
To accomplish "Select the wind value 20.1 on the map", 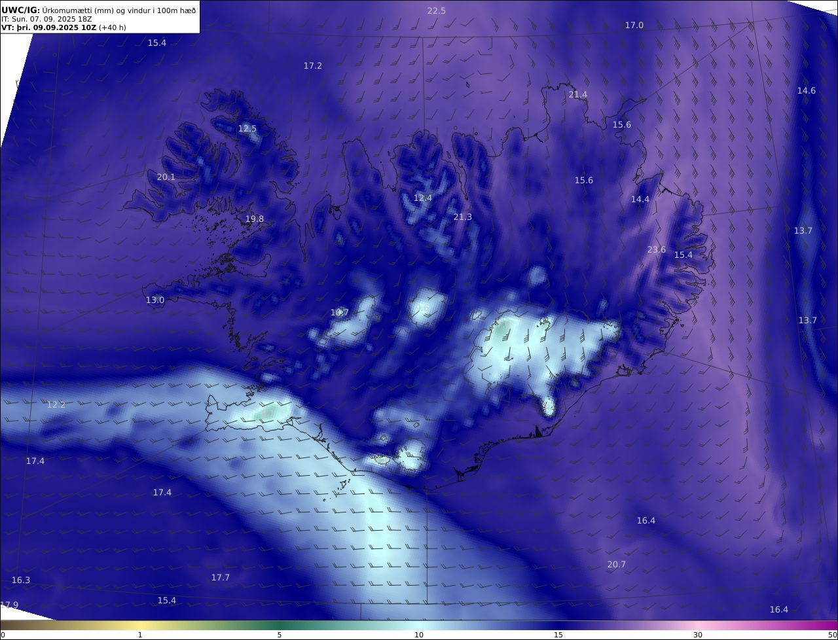I will pos(166,177).
